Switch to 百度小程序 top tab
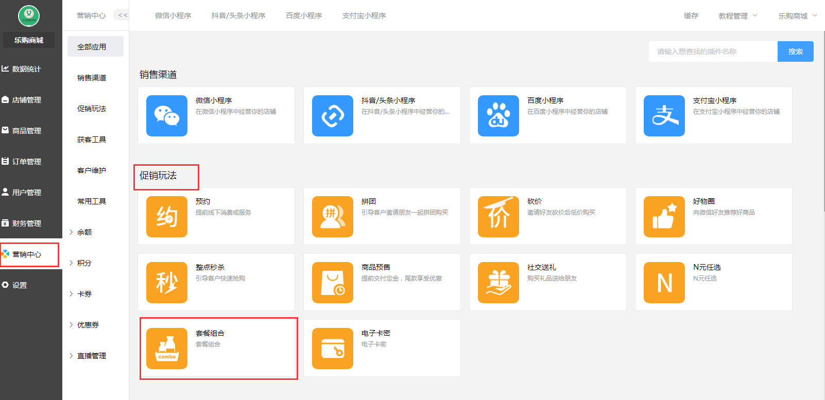The image size is (825, 400). [x=304, y=16]
